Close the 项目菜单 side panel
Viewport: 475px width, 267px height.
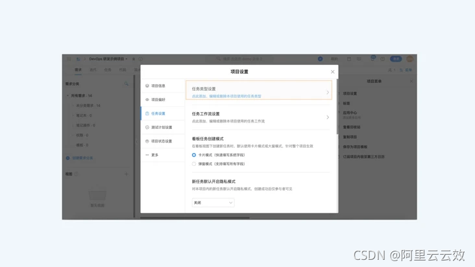411,81
